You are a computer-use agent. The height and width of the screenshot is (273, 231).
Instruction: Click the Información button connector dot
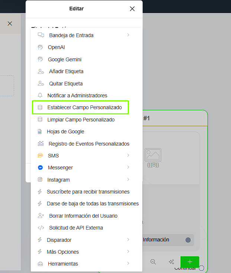click(x=188, y=240)
